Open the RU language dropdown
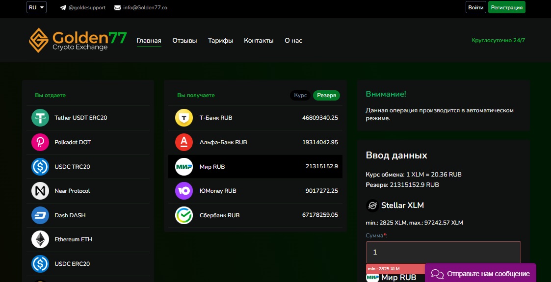This screenshot has height=282, width=551. point(36,7)
